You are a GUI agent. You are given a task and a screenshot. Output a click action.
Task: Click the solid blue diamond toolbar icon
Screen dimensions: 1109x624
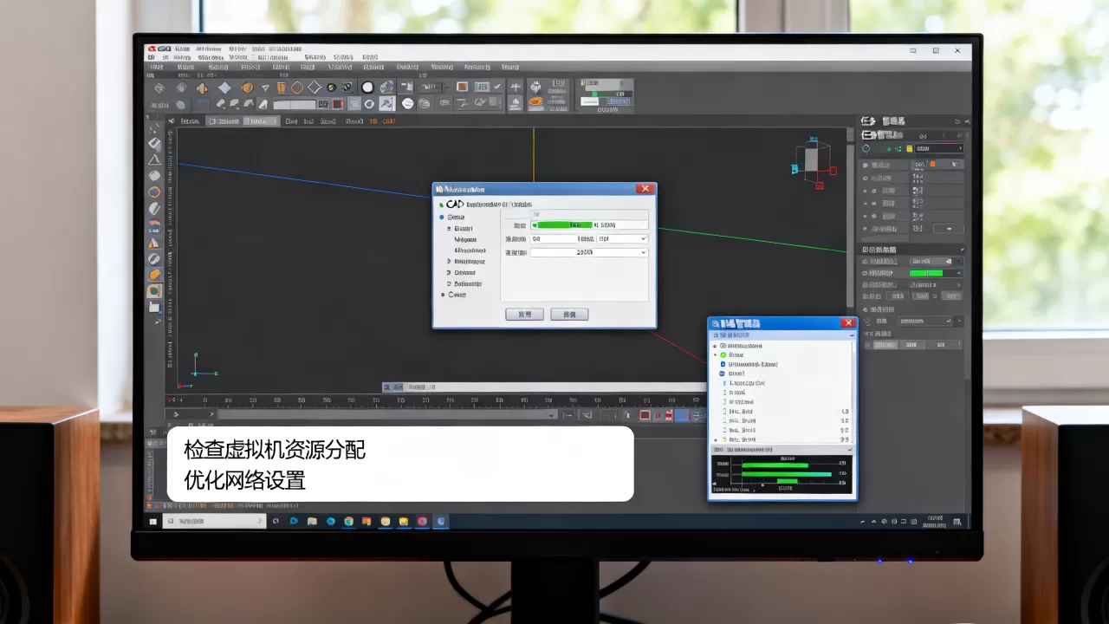224,88
